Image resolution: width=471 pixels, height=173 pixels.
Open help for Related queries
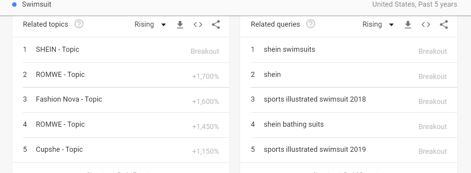click(x=311, y=24)
